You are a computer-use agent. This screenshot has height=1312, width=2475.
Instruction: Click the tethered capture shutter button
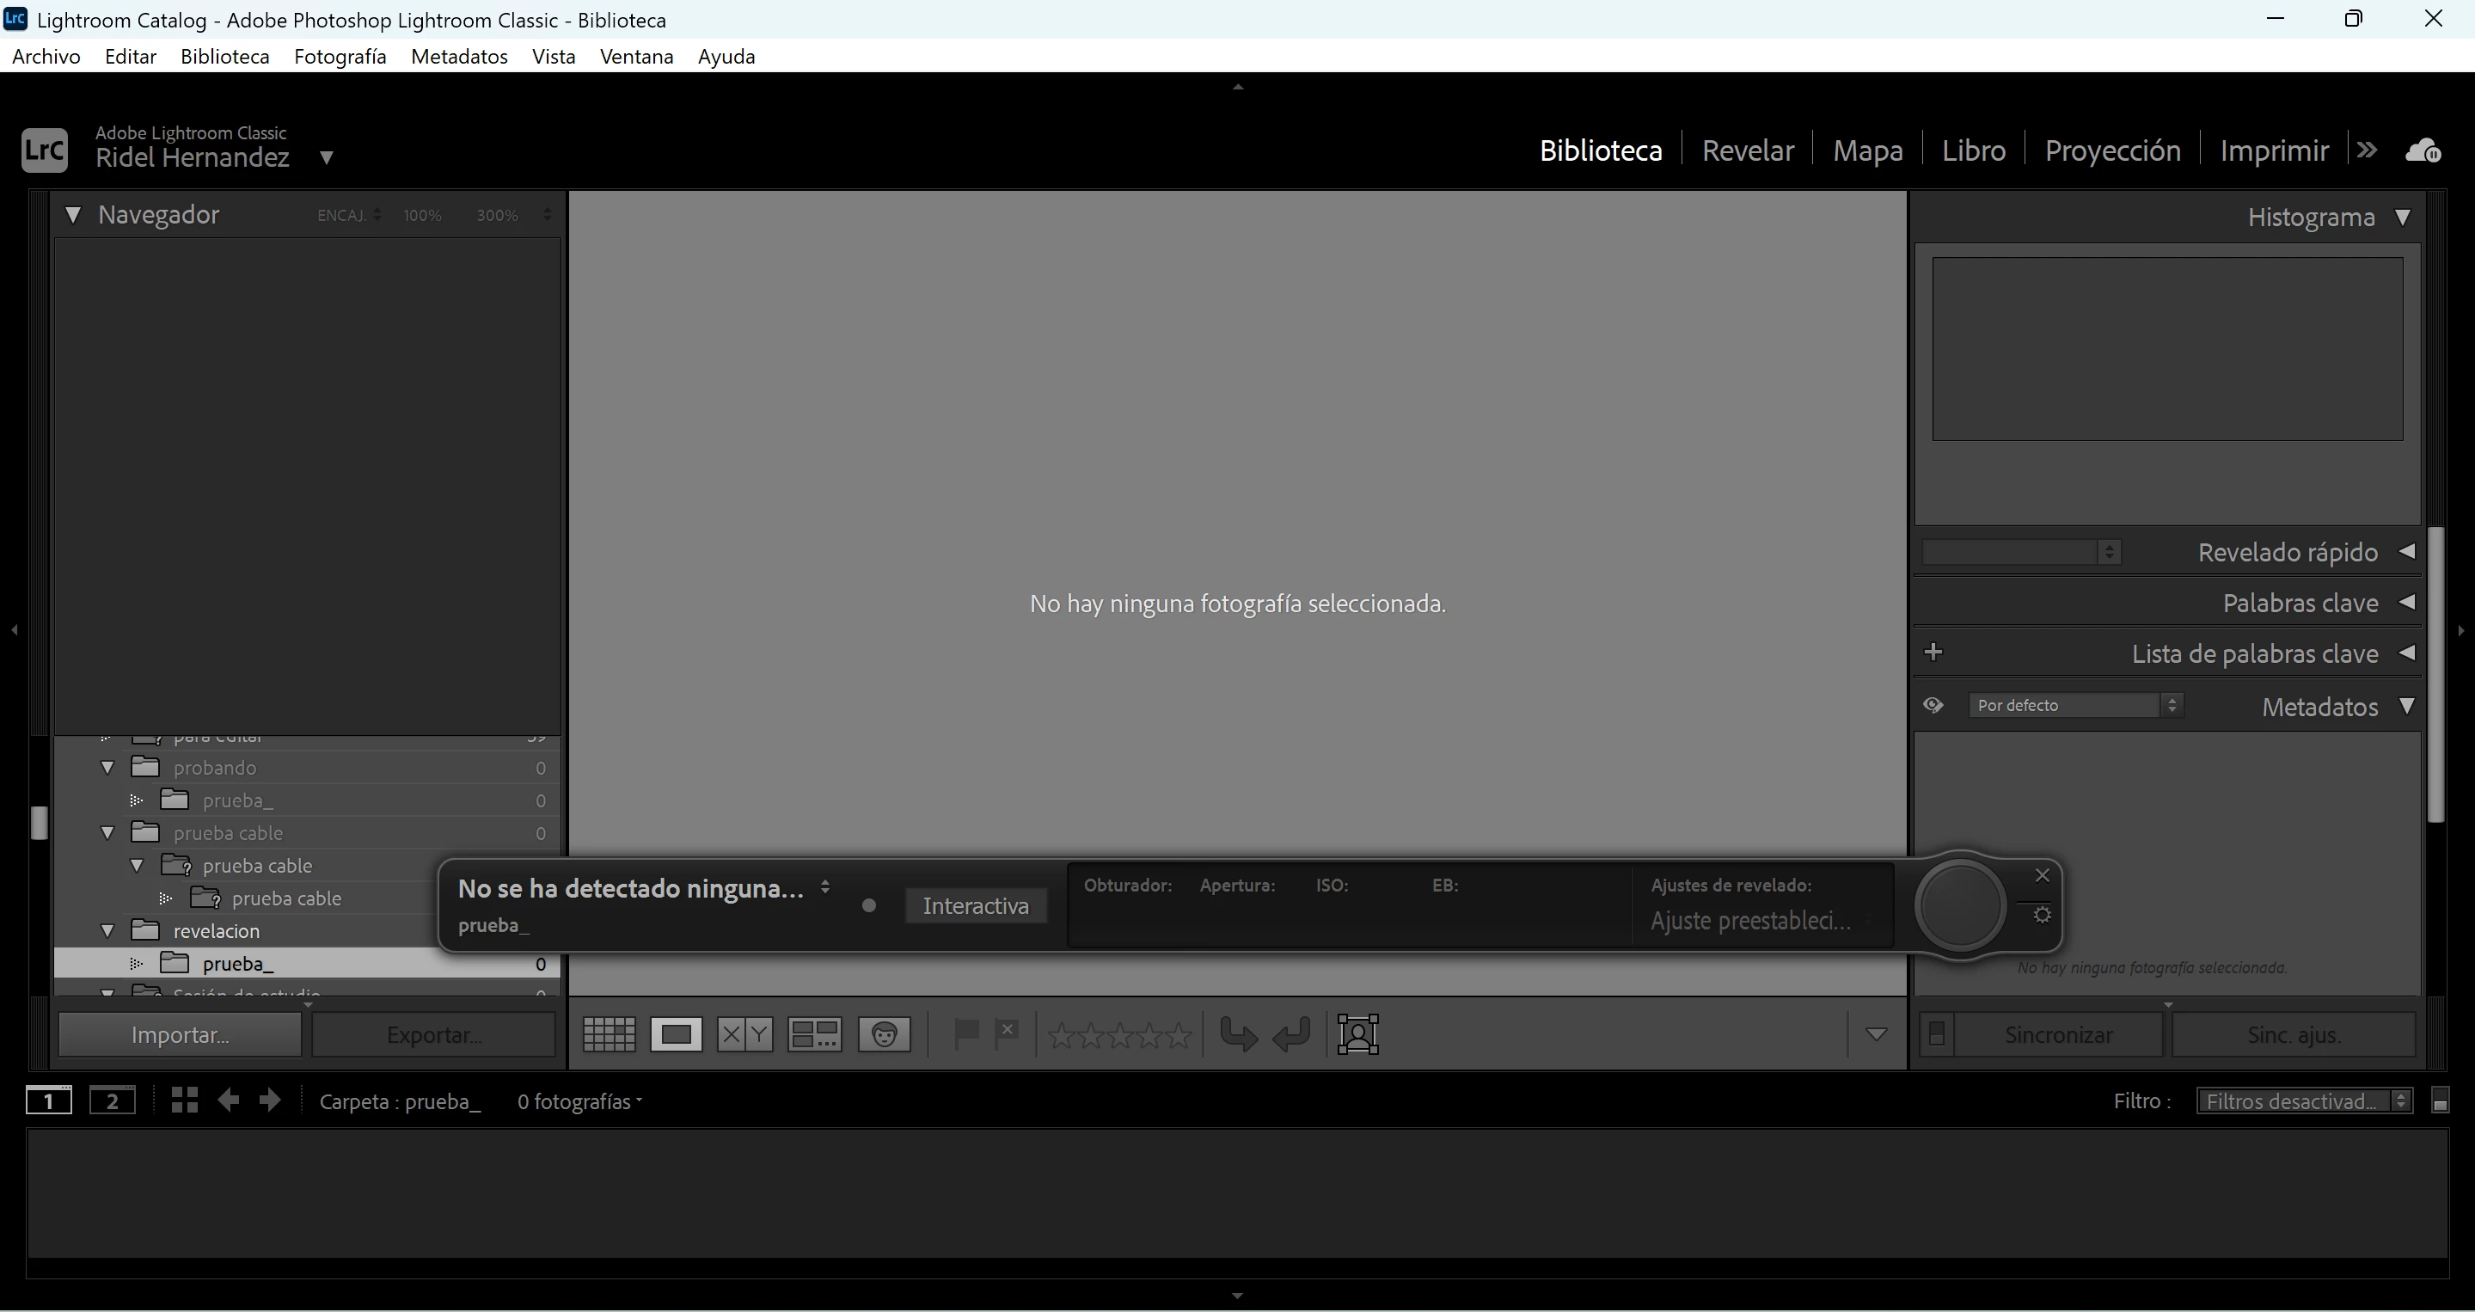[x=1959, y=905]
